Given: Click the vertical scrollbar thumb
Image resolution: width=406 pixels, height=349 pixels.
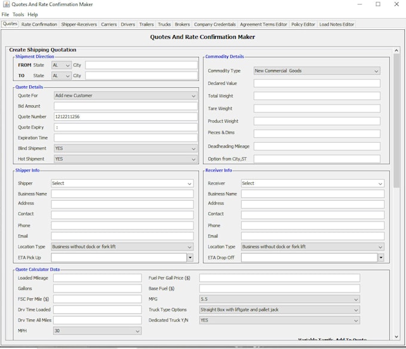Looking at the screenshot, I should pos(396,121).
